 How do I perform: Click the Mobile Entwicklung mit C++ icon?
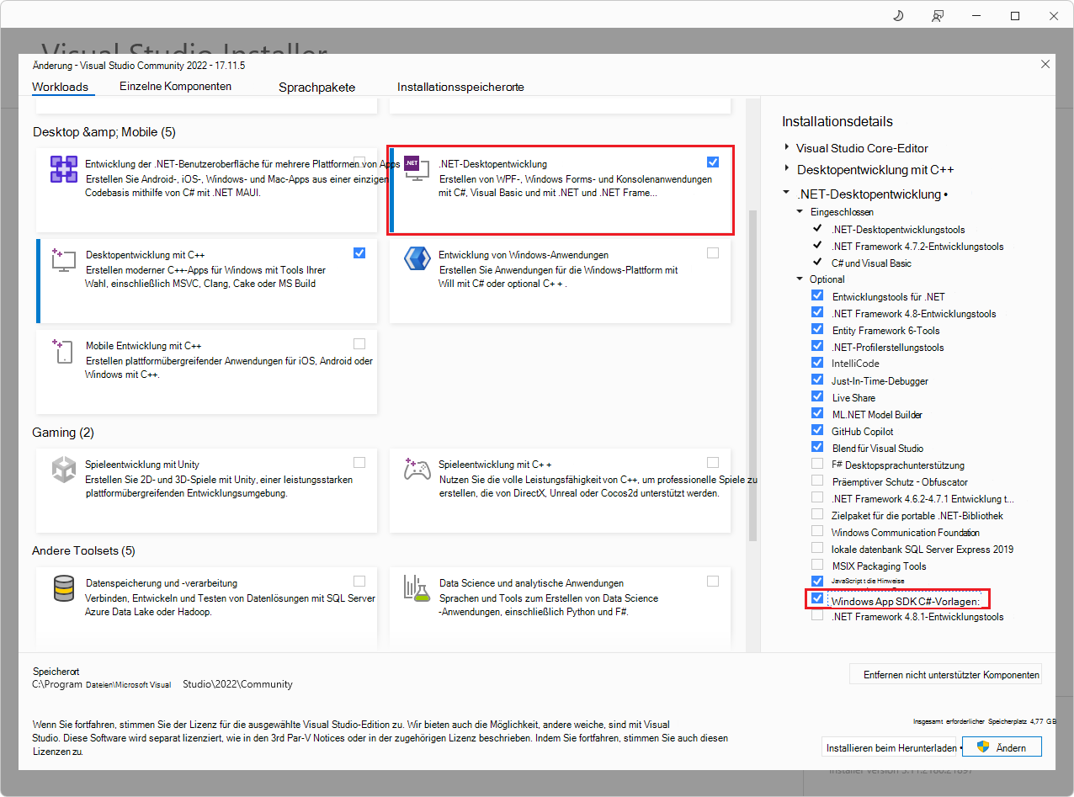64,352
